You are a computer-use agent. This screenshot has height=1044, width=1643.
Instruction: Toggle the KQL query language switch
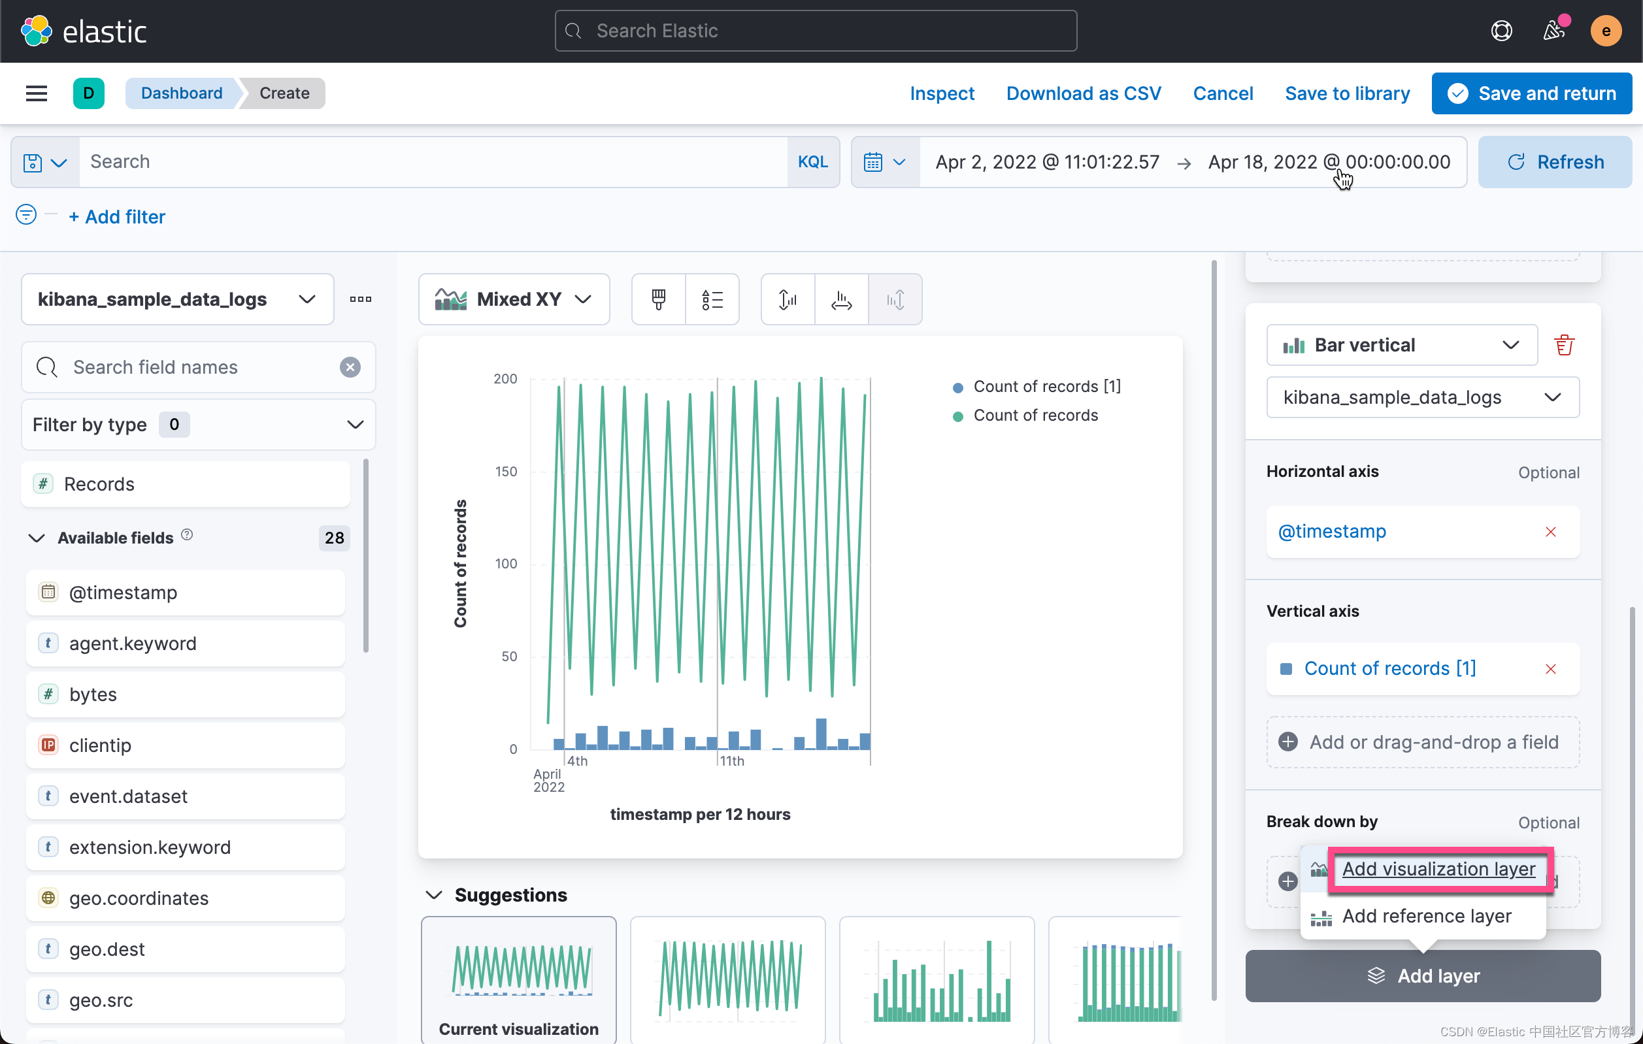pos(812,162)
